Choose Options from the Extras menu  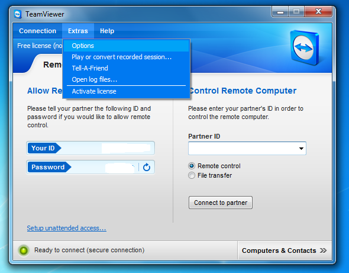click(126, 46)
